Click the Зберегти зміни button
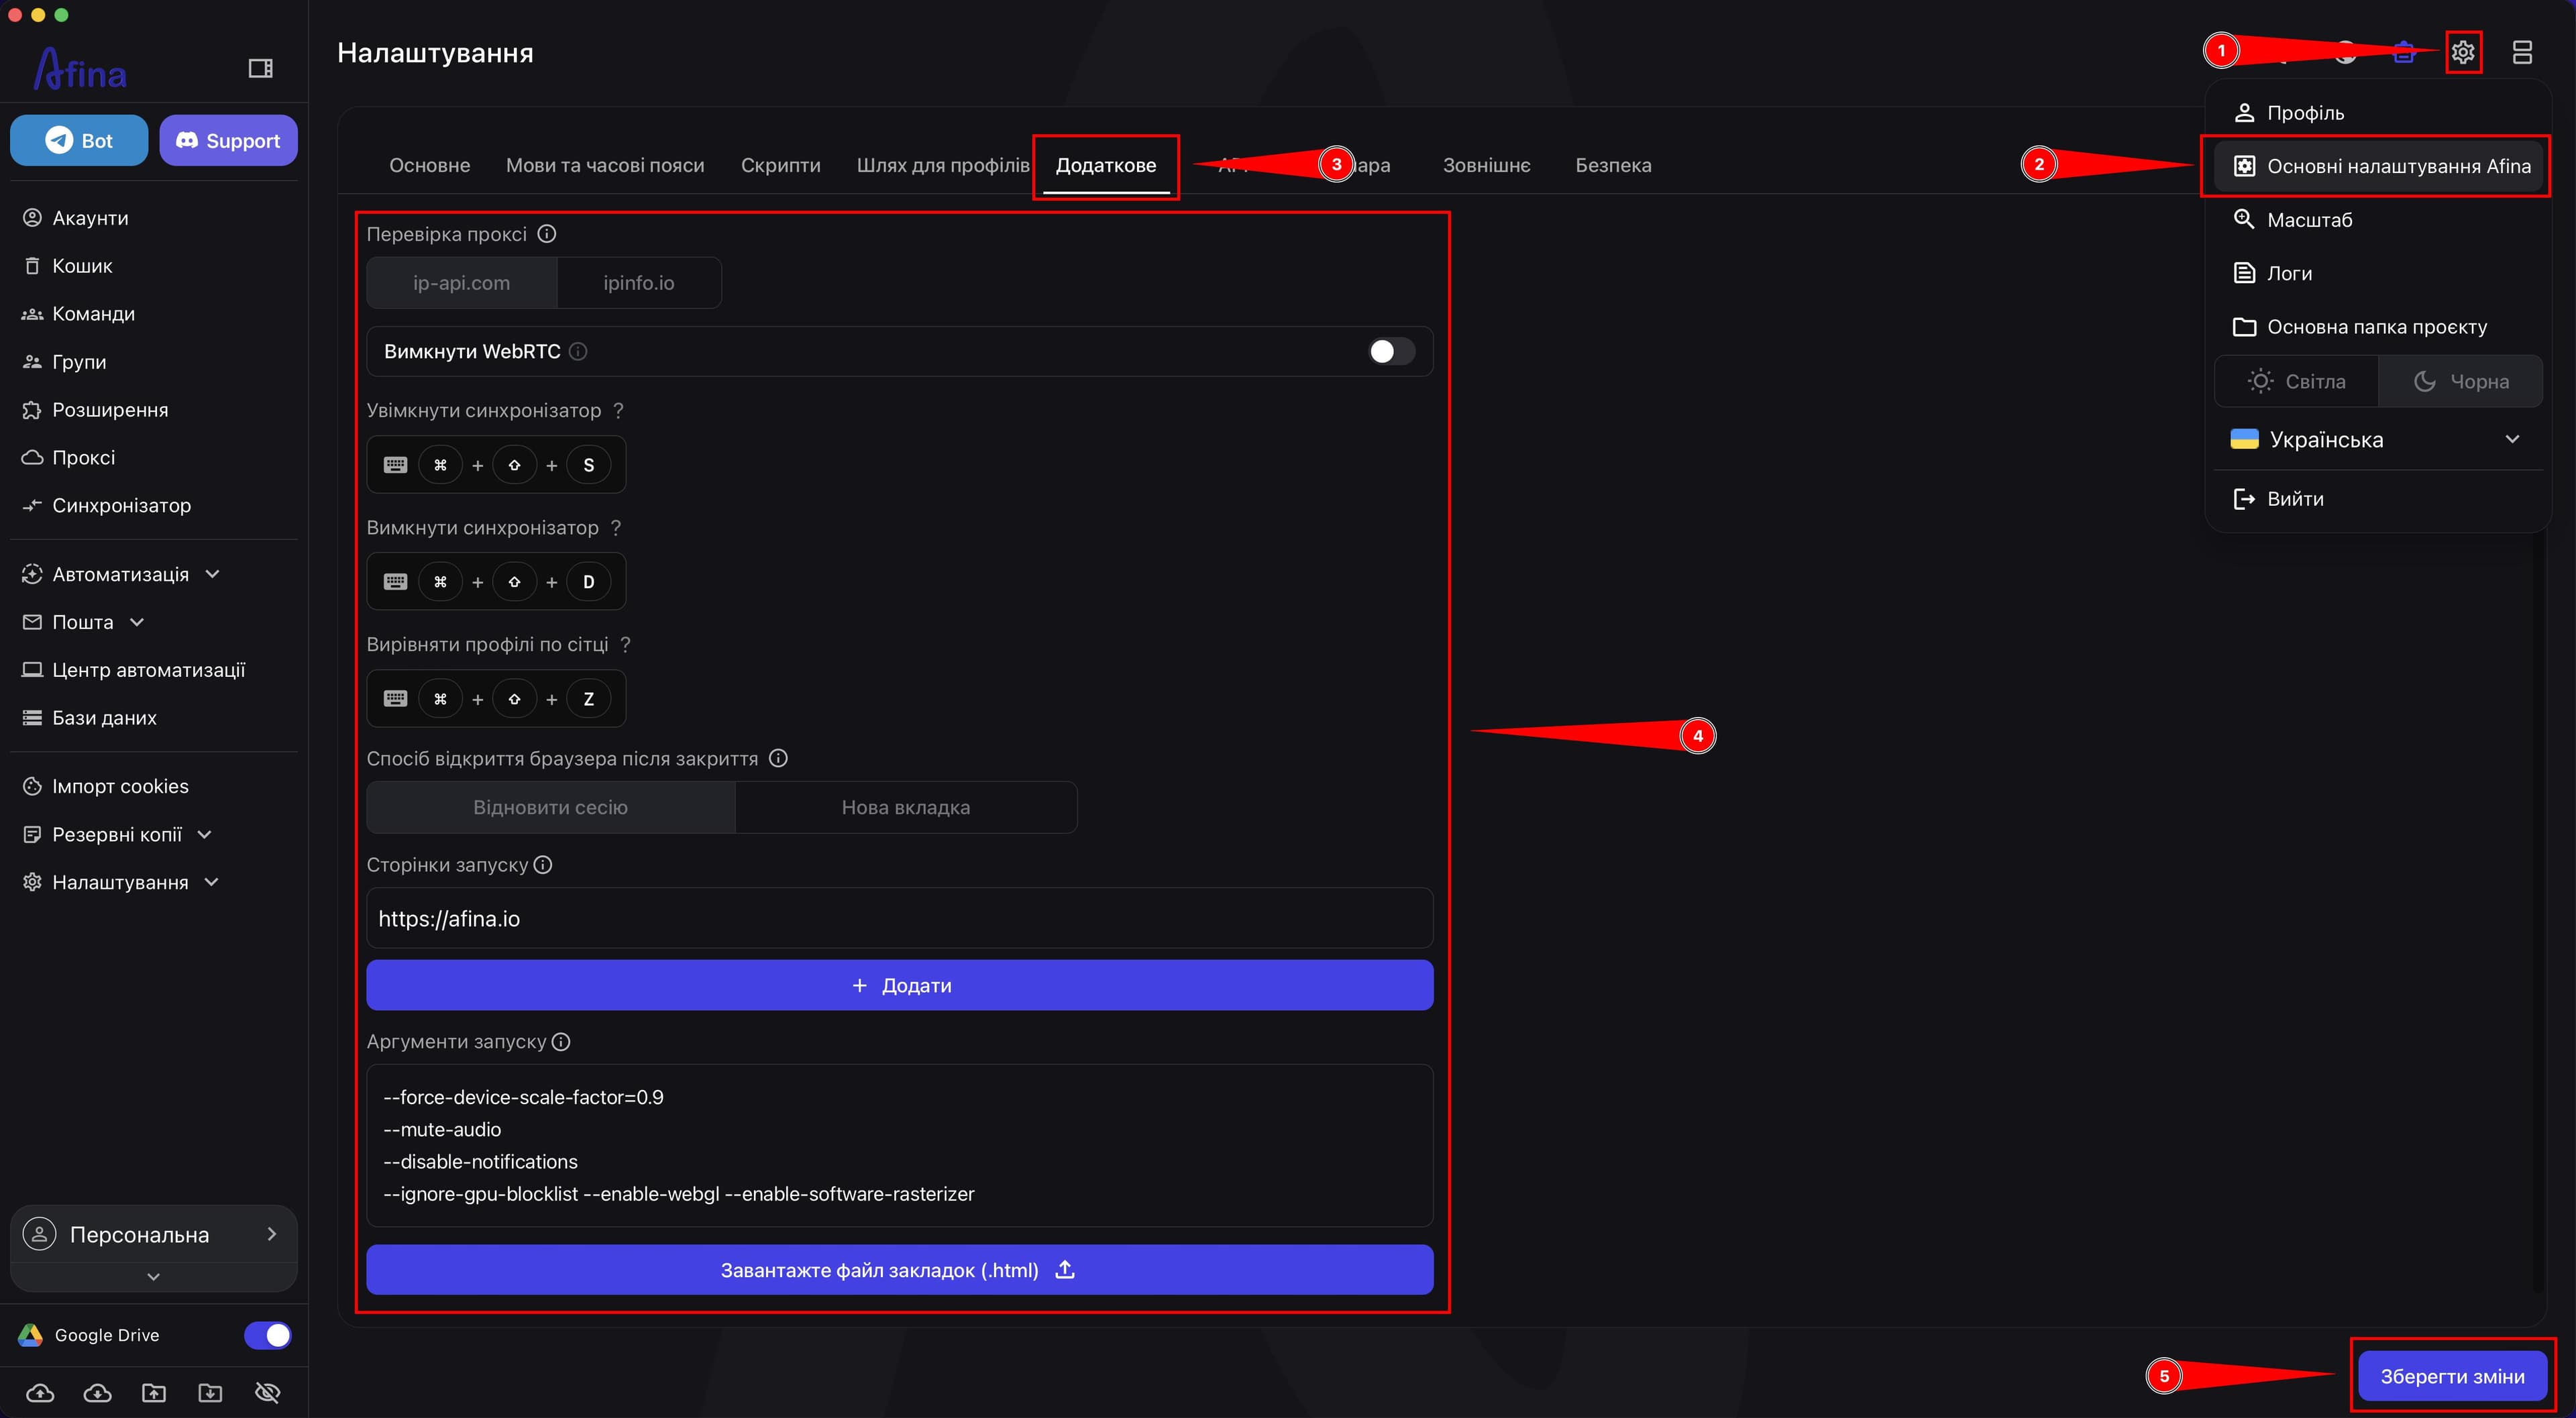The width and height of the screenshot is (2576, 1418). click(2452, 1376)
